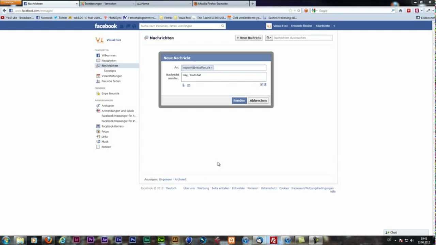Image resolution: width=436 pixels, height=245 pixels.
Task: Click the search magnifier in Facebook search bar
Action: (223, 26)
